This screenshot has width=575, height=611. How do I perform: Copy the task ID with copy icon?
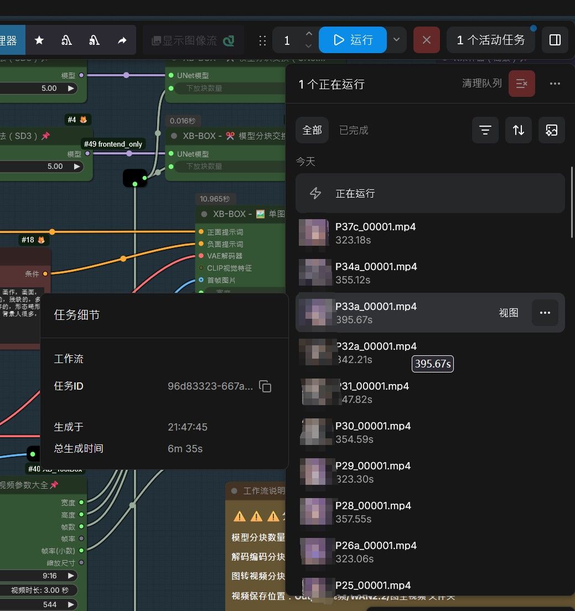point(265,386)
